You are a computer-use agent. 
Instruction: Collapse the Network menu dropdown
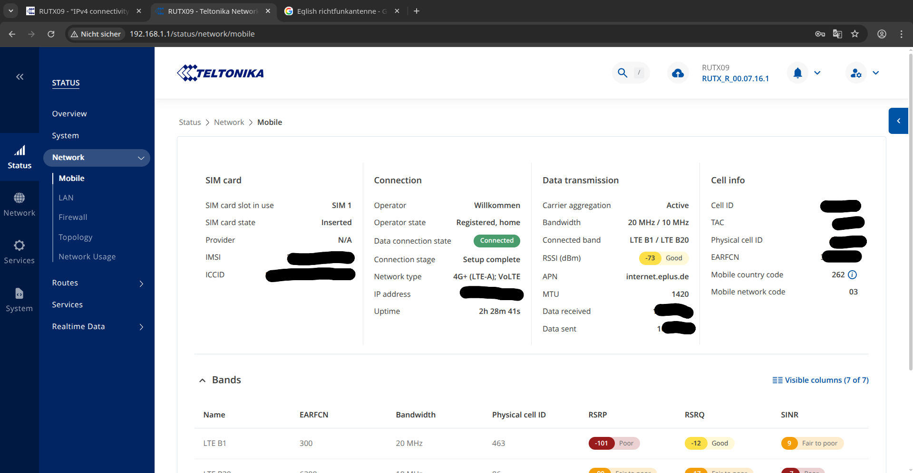pos(141,158)
